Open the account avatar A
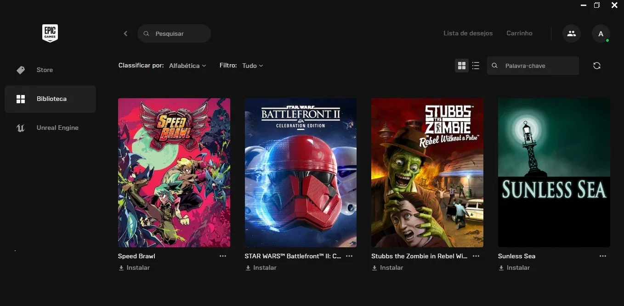This screenshot has width=624, height=306. tap(601, 33)
